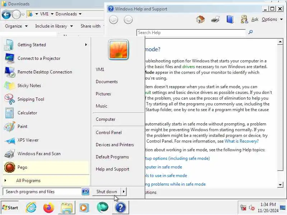Screen dimensions: 287x215
Task: Click the user account picture
Action: tap(118, 49)
